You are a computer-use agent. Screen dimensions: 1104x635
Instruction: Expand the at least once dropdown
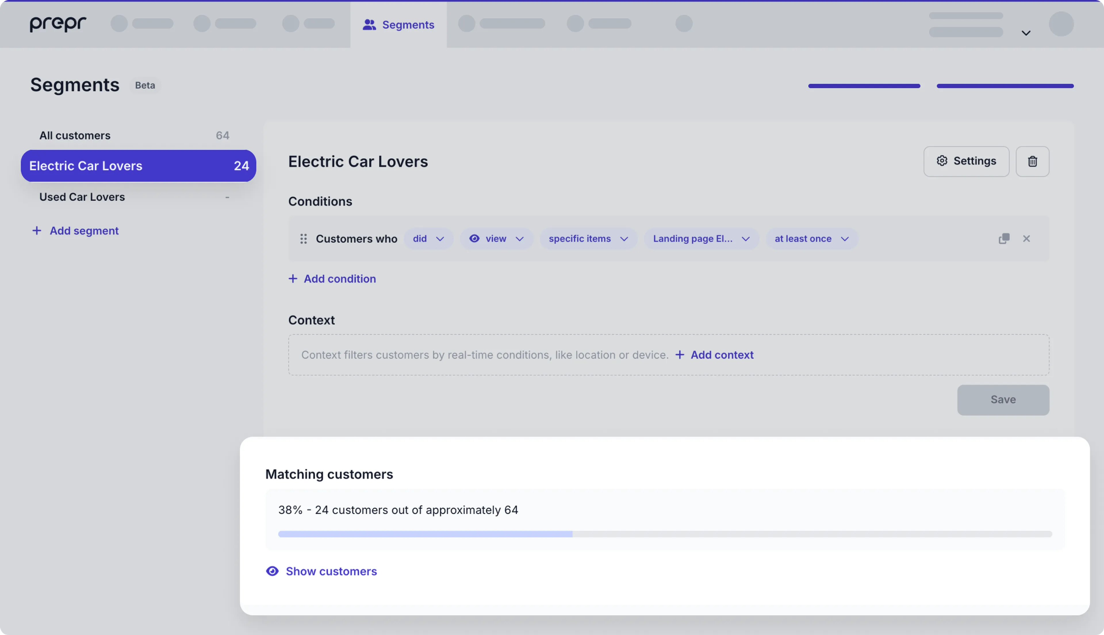point(811,239)
